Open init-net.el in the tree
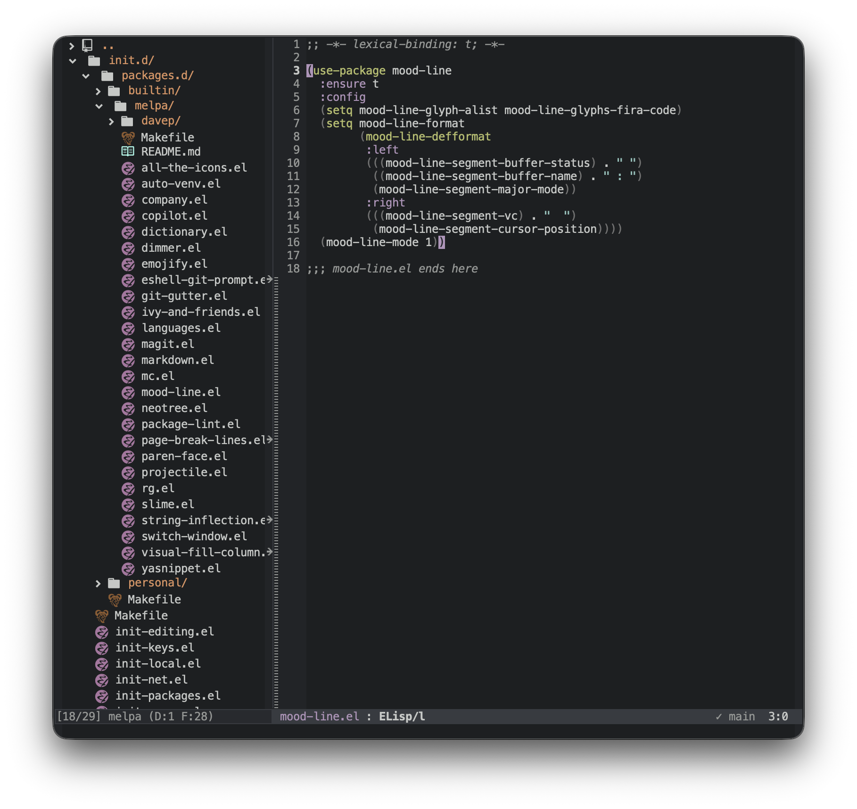The height and width of the screenshot is (809, 857). [x=151, y=680]
